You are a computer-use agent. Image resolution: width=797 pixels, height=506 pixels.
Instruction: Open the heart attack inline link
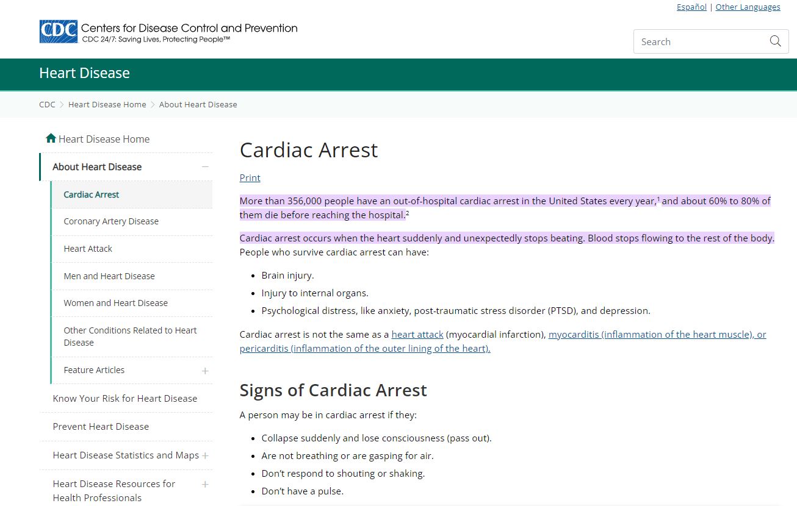click(417, 334)
